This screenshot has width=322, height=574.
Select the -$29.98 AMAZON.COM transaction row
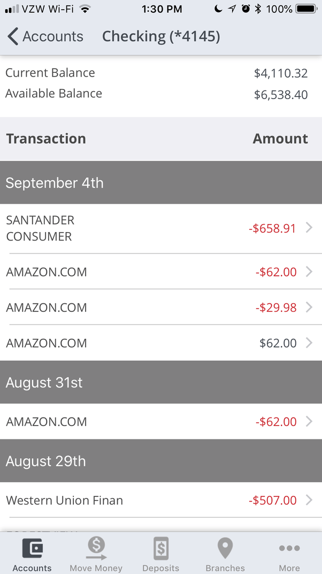point(160,307)
